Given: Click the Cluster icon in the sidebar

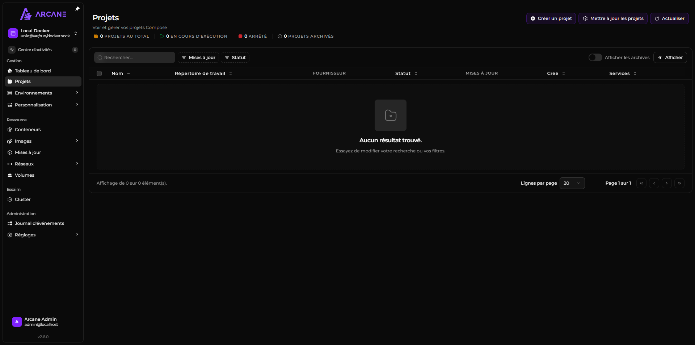Looking at the screenshot, I should (x=10, y=199).
